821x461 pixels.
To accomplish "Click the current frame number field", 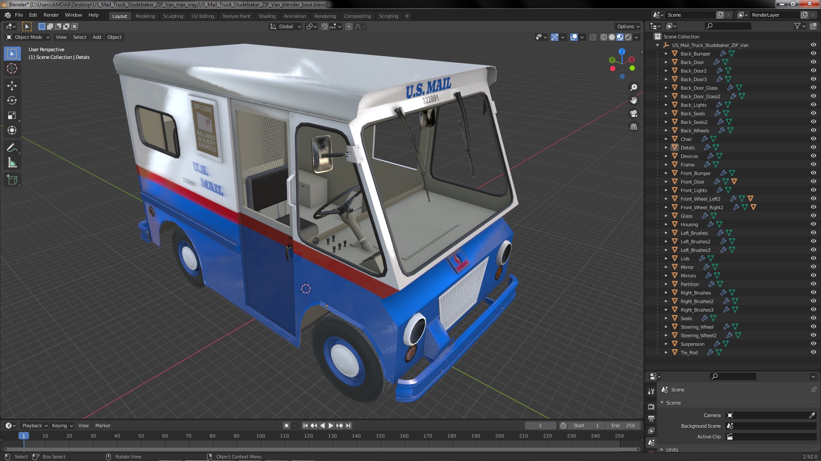I will coord(540,426).
